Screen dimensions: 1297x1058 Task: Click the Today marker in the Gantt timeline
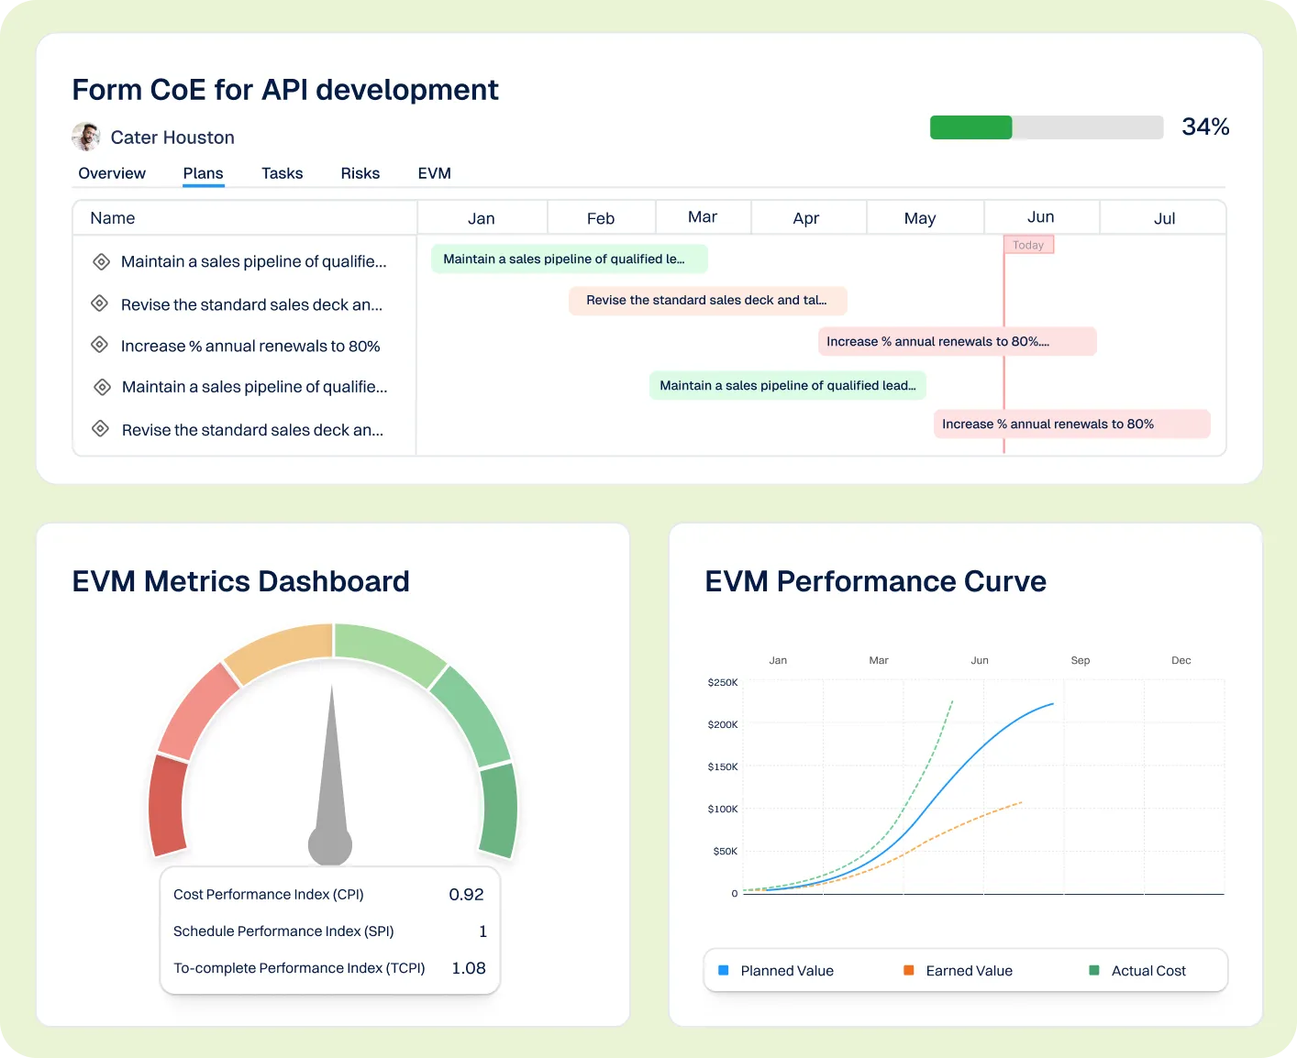(x=1027, y=245)
